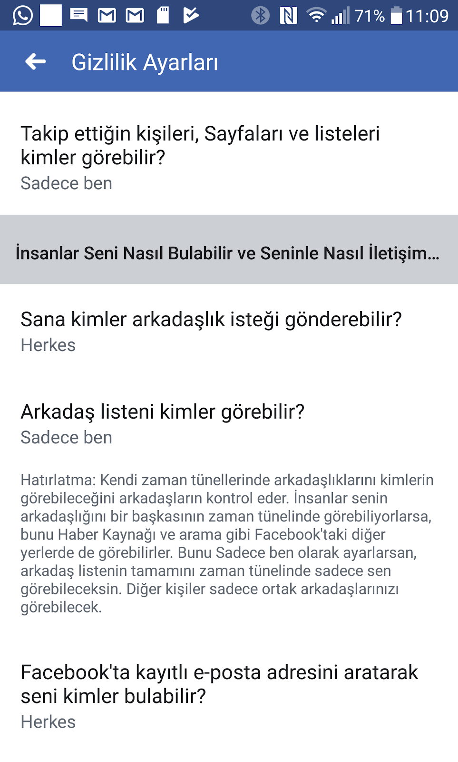Image resolution: width=458 pixels, height=762 pixels.
Task: Tap the back arrow in header
Action: click(x=36, y=61)
